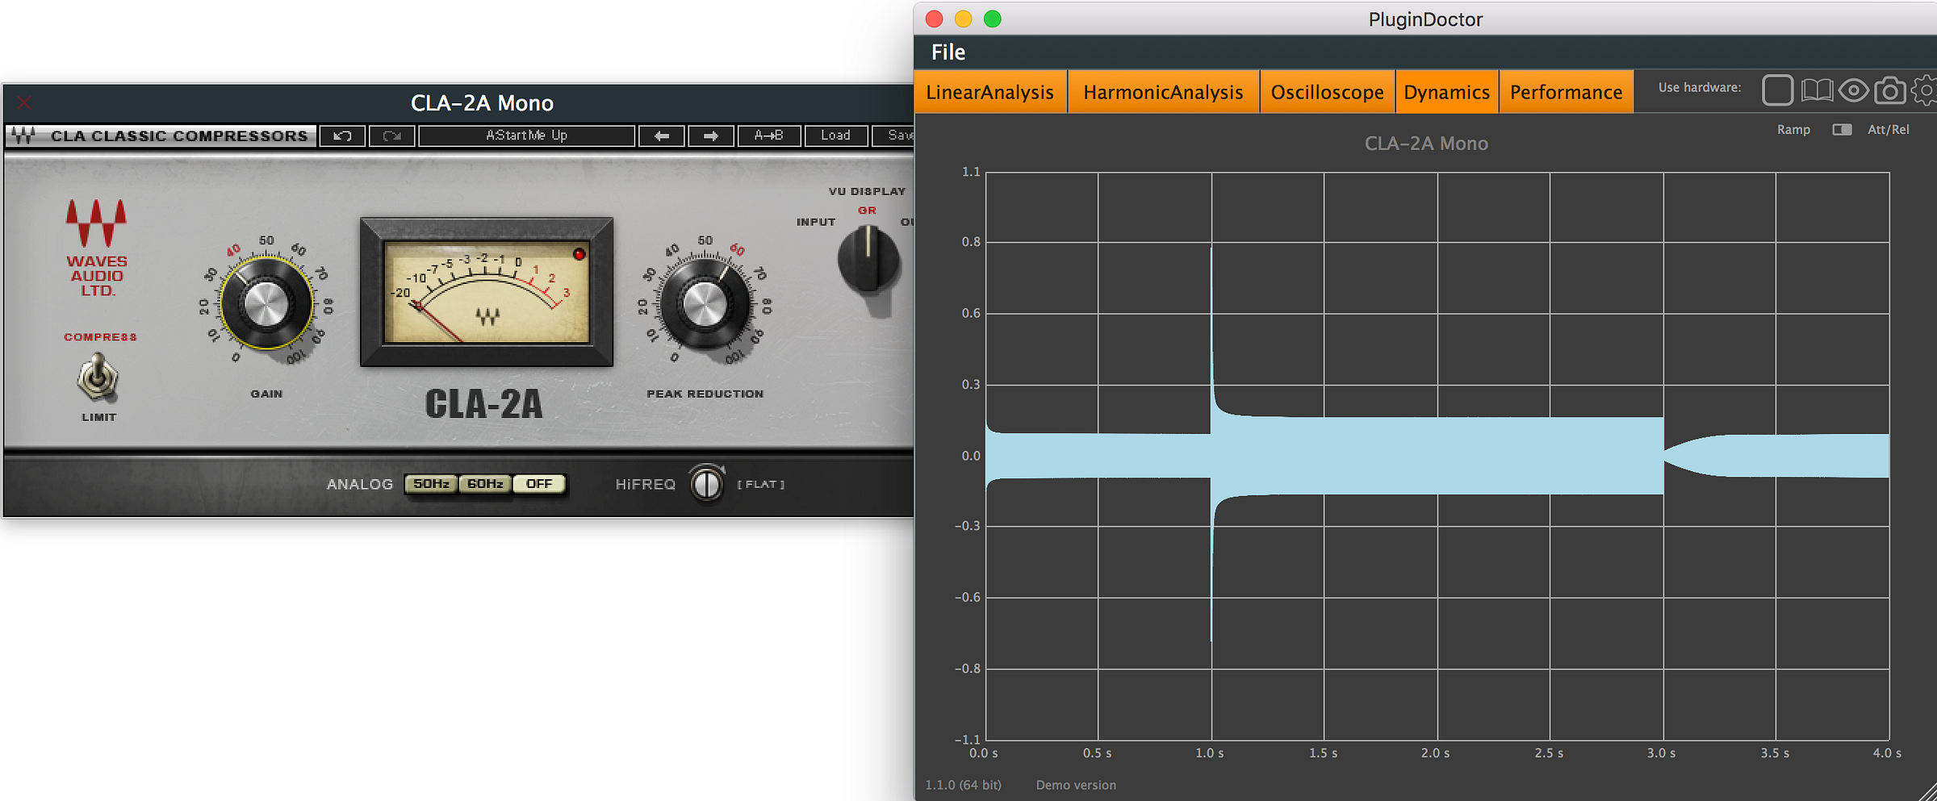Toggle the Ramp / Att/Rel switch

[1842, 130]
